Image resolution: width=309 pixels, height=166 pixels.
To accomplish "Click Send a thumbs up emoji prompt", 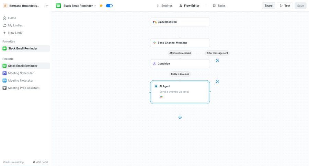I will click(174, 92).
